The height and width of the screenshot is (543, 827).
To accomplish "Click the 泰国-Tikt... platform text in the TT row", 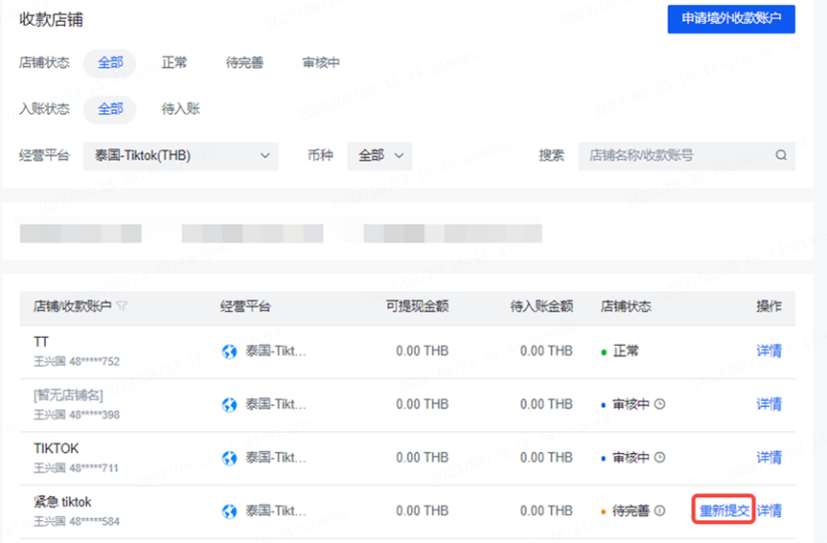I will [x=275, y=351].
